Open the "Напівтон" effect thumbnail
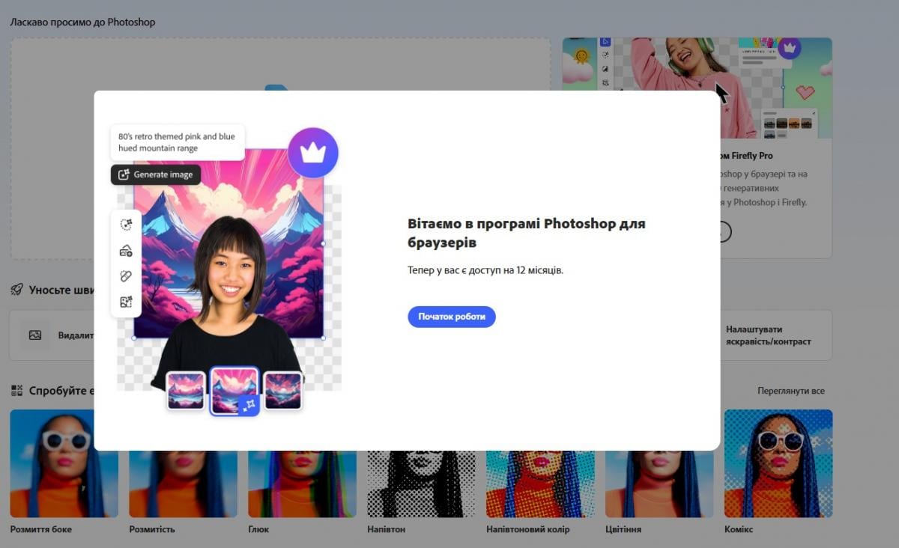The image size is (899, 548). 421,479
